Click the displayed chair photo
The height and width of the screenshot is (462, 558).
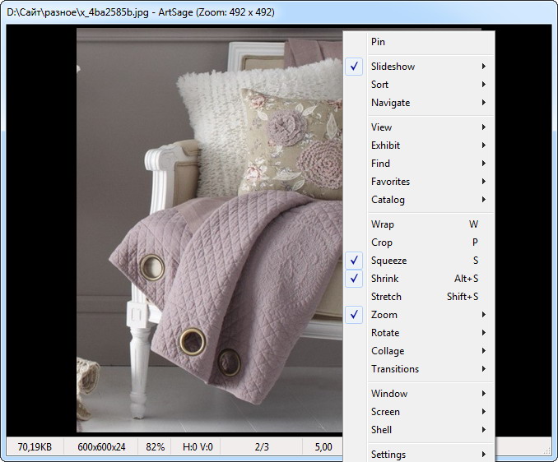pos(210,230)
